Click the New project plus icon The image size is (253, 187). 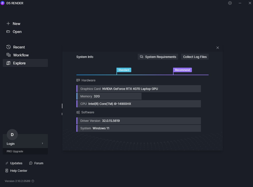[x=8, y=23]
